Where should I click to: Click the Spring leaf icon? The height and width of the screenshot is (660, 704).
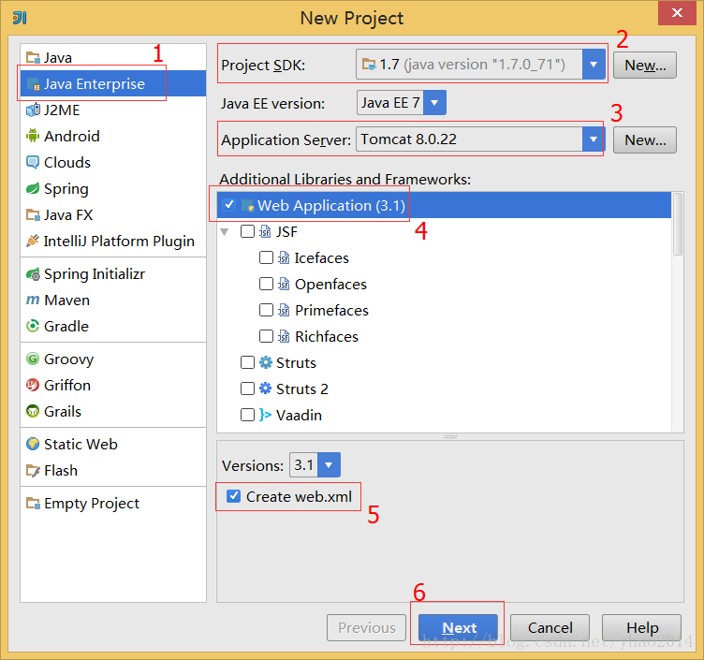point(33,188)
